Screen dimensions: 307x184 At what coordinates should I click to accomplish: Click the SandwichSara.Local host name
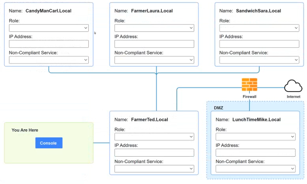click(258, 11)
